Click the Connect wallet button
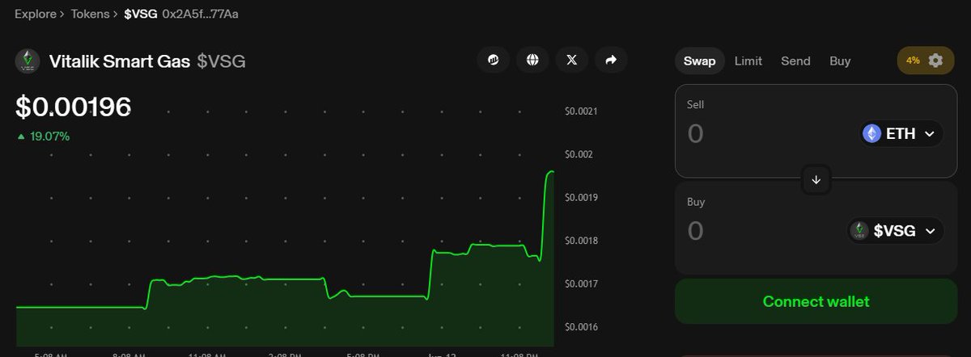971x357 pixels. coord(816,301)
